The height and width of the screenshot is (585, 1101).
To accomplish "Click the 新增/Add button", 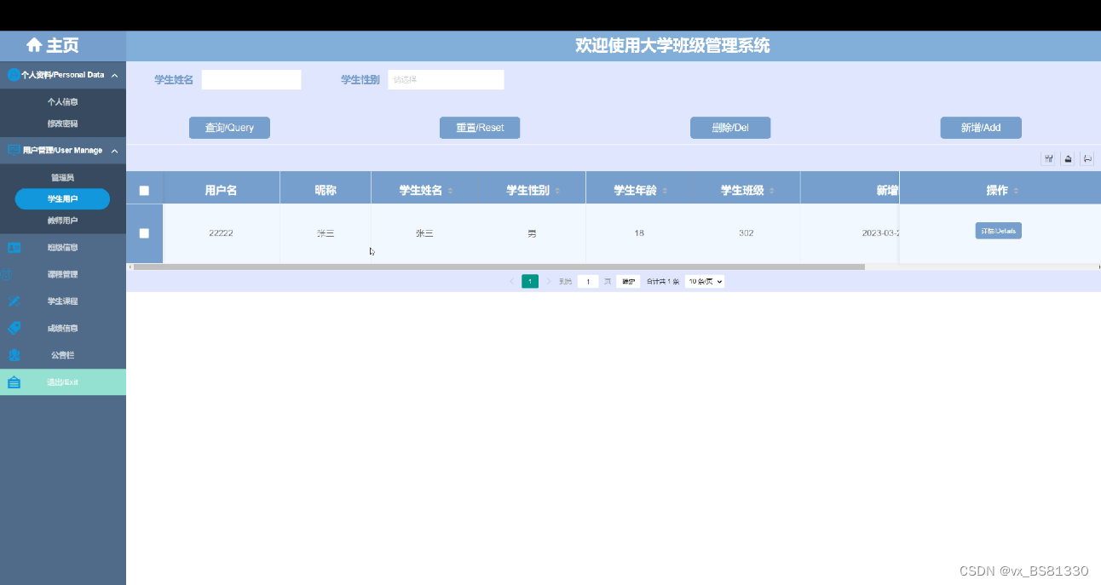I will [981, 128].
